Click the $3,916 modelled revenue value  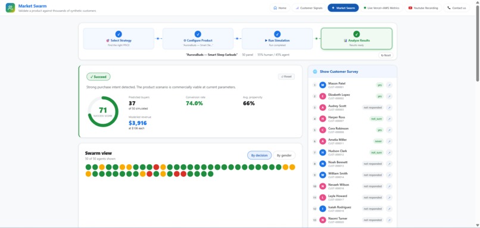(x=138, y=123)
